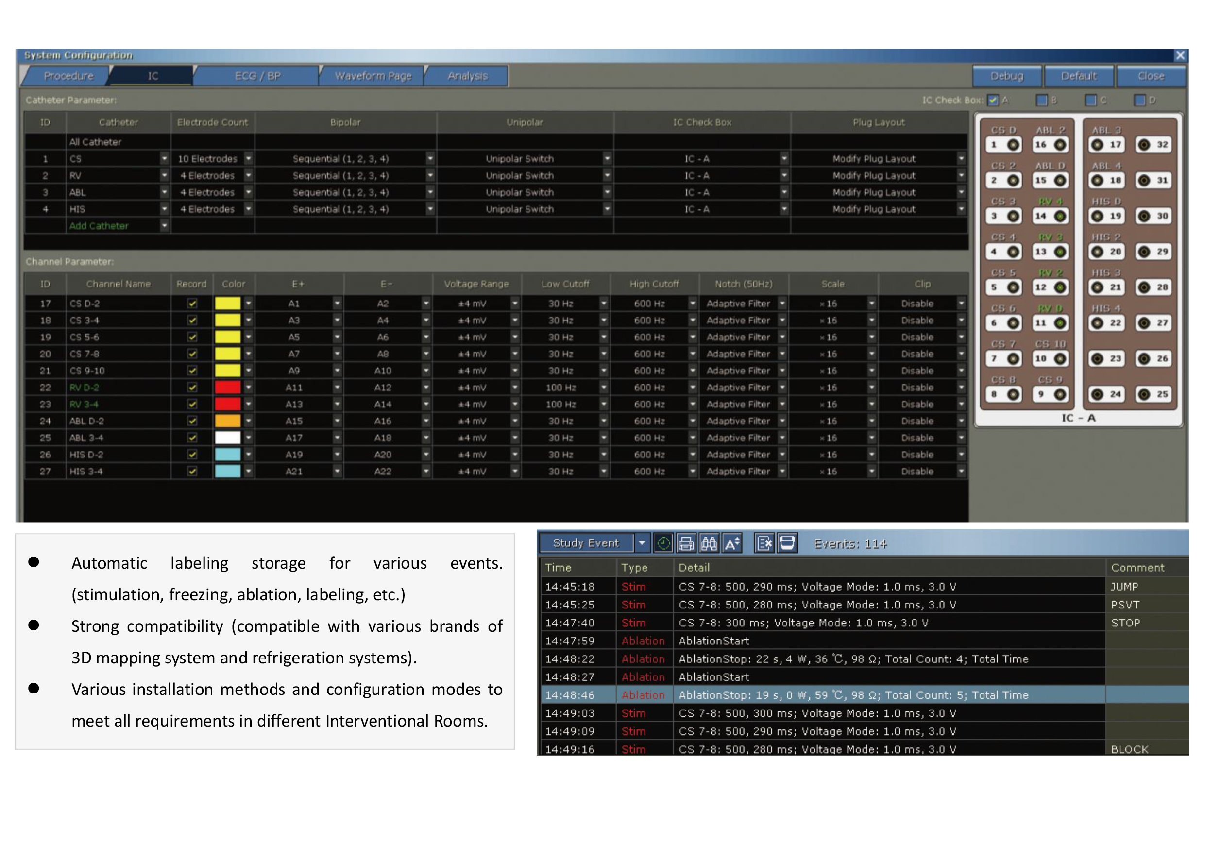1205x845 pixels.
Task: Click the Close button
Action: pyautogui.click(x=1151, y=76)
